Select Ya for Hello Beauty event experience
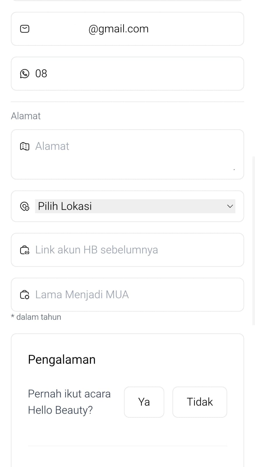Screen dimensions: 255x467 [x=144, y=402]
